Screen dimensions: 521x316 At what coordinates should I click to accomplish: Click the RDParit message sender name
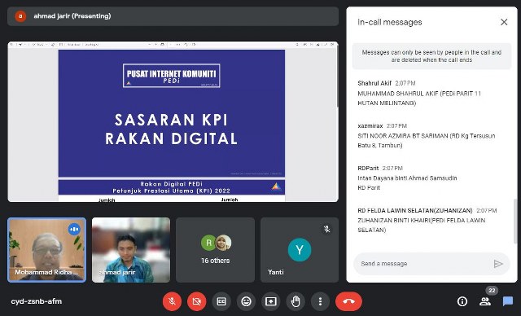(368, 168)
